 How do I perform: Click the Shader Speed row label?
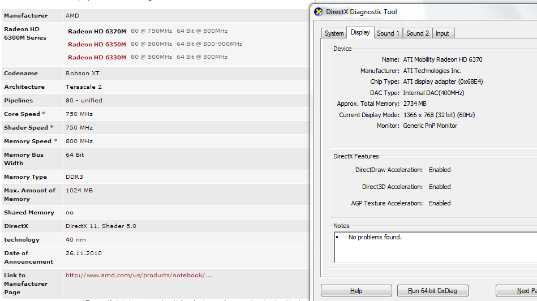pos(29,127)
